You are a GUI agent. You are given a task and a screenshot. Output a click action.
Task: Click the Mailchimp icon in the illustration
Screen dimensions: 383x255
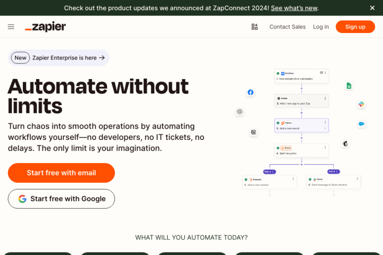345,144
